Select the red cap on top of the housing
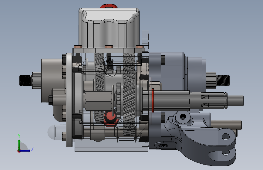 (x=109, y=6)
